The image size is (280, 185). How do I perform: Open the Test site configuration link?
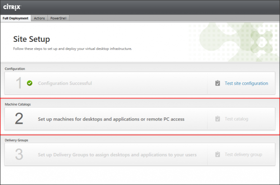(x=246, y=83)
